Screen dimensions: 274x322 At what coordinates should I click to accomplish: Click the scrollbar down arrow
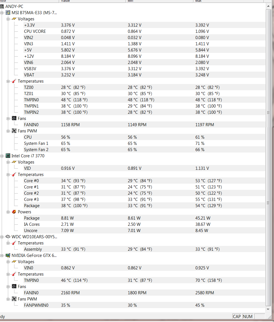268,309
